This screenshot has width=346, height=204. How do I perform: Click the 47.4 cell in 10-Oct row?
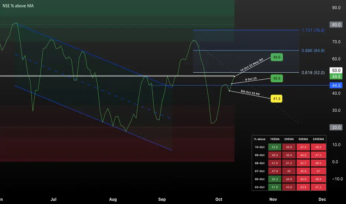pos(303,147)
